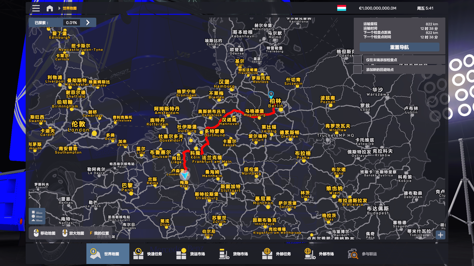Viewport: 474px width, 266px height.
Task: Click the 运输时间 12 时 38 分 row
Action: pyautogui.click(x=400, y=28)
